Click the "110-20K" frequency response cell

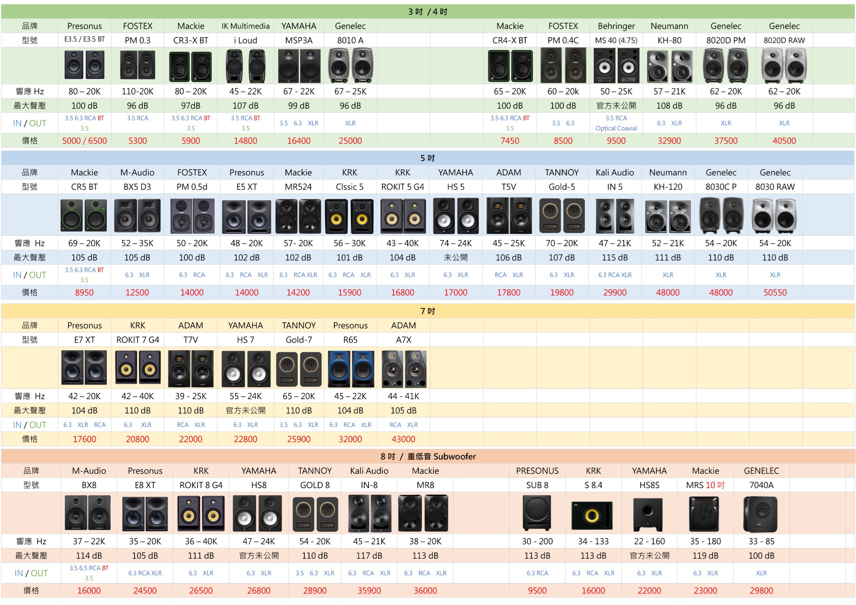[138, 91]
